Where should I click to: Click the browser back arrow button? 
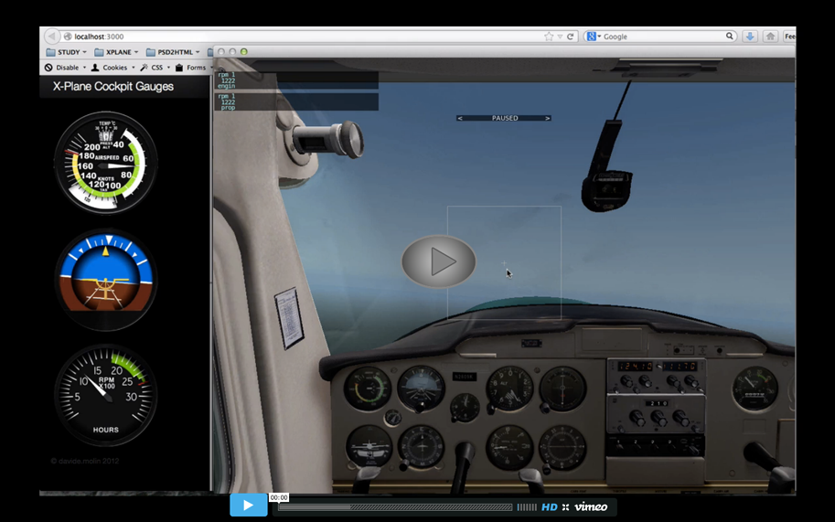click(51, 37)
